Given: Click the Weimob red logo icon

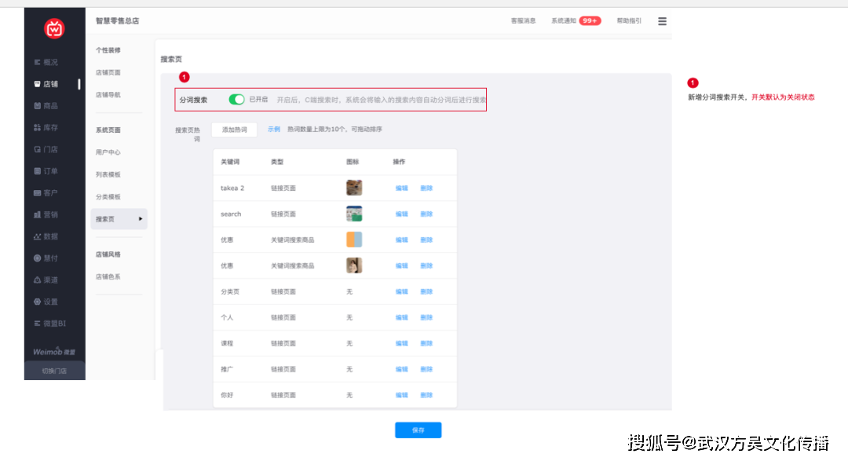Looking at the screenshot, I should pyautogui.click(x=54, y=28).
